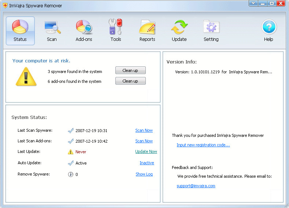
Task: Click '3 spyware found in the system' text
Action: 75,72
